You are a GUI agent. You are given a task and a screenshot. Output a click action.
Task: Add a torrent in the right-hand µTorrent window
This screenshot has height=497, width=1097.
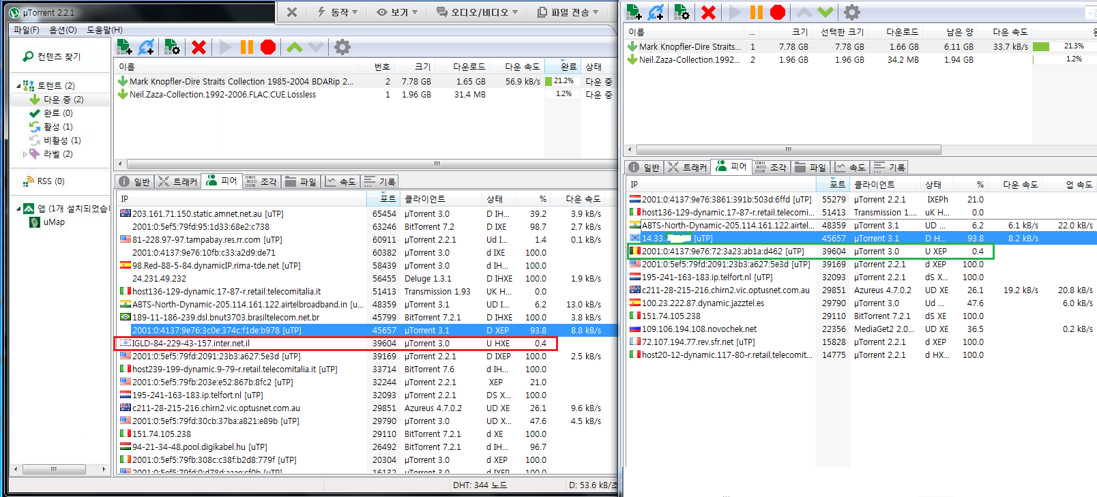coord(634,12)
